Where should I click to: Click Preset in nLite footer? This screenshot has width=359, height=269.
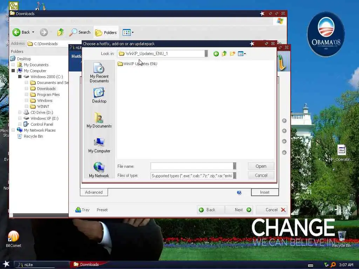pyautogui.click(x=102, y=210)
